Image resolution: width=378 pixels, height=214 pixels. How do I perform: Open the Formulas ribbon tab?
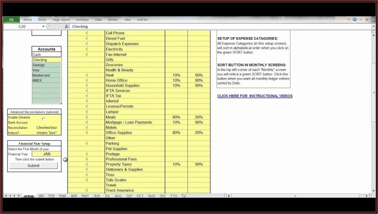(82, 20)
